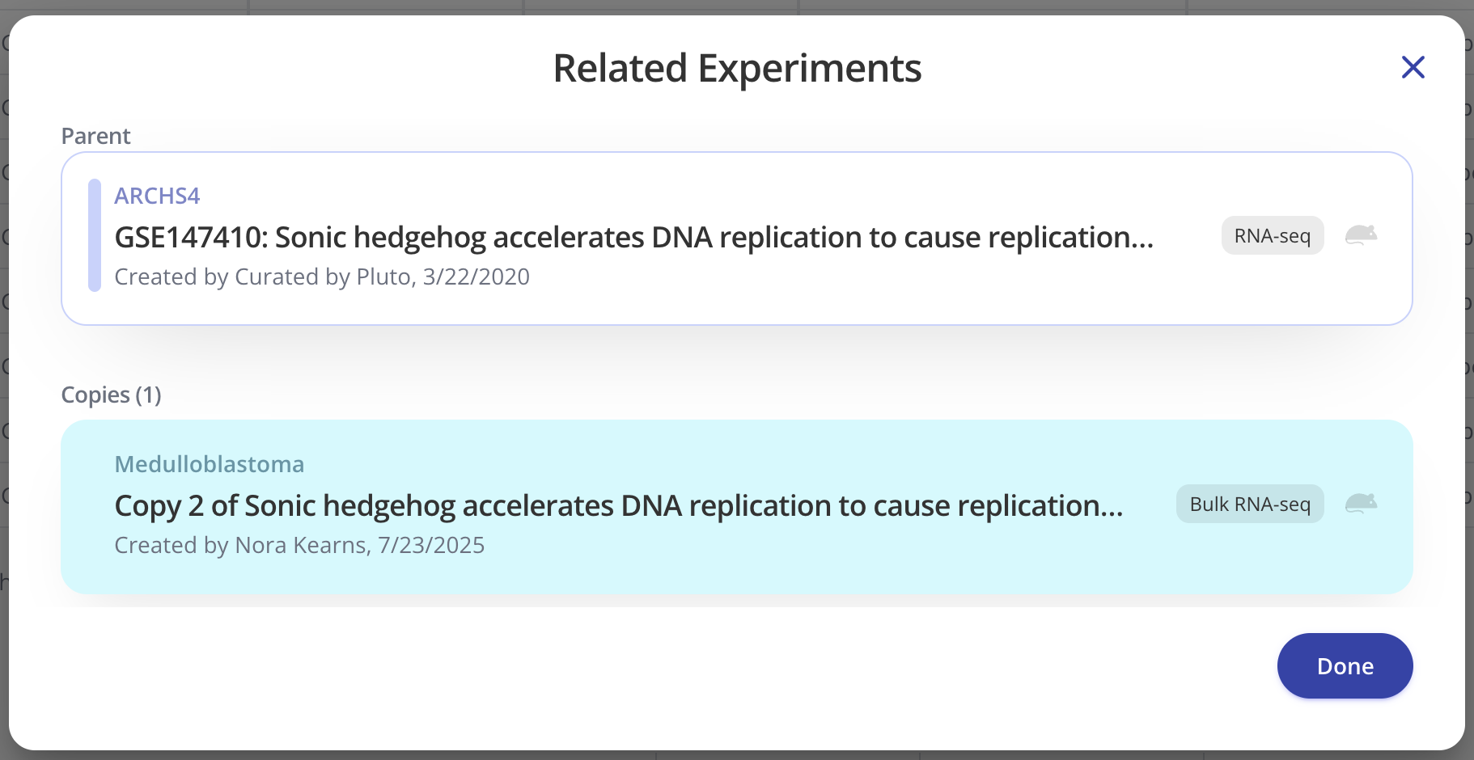The height and width of the screenshot is (760, 1474).
Task: Open the Medulloblastoma project link
Action: (210, 464)
